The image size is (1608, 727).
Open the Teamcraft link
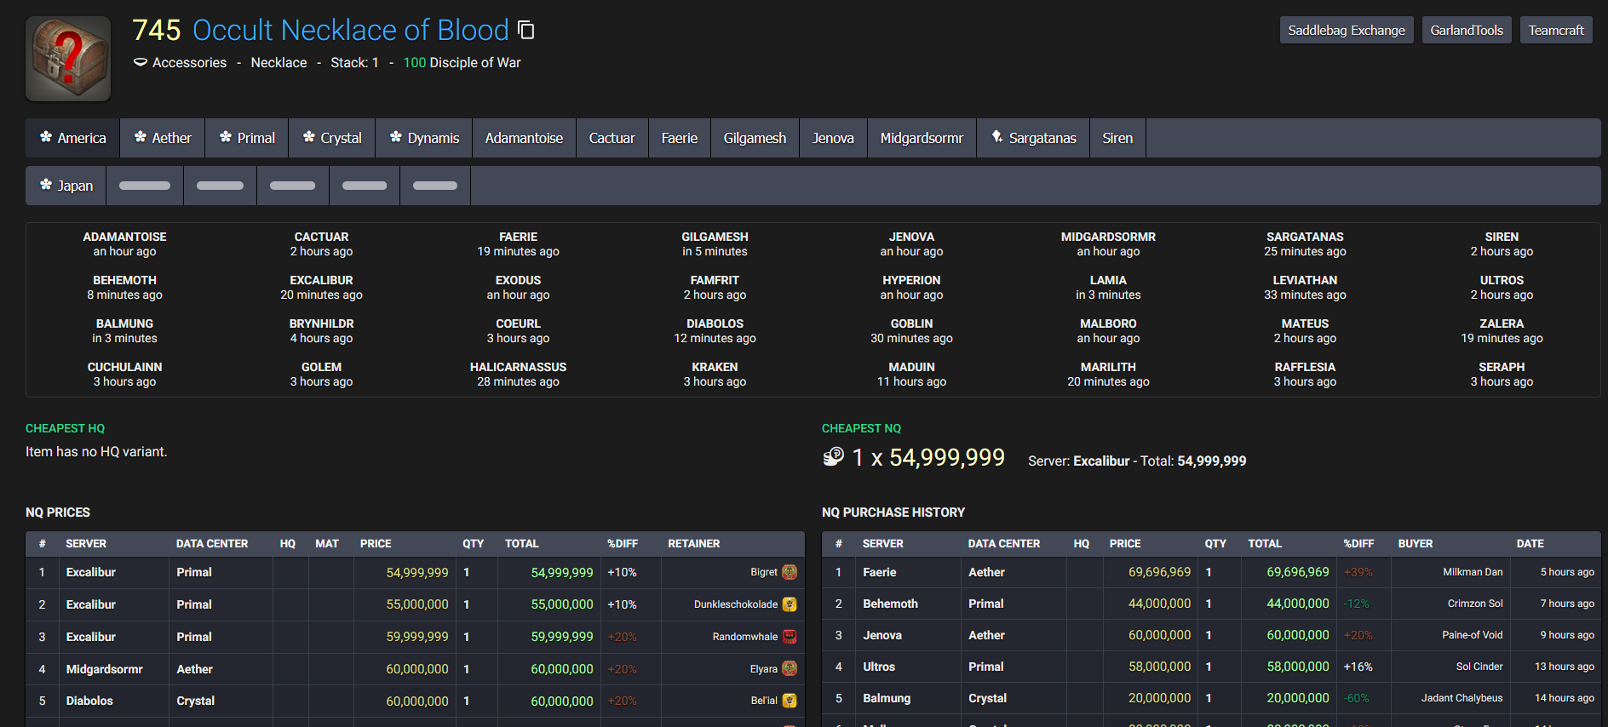pos(1556,30)
